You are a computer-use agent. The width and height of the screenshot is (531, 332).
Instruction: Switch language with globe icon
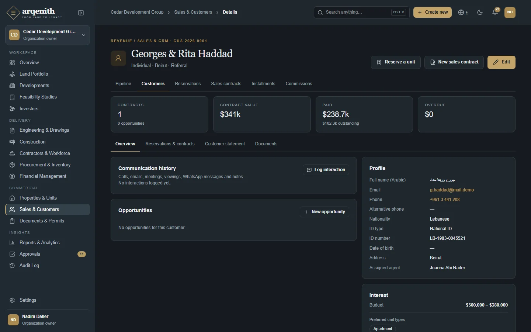click(463, 13)
